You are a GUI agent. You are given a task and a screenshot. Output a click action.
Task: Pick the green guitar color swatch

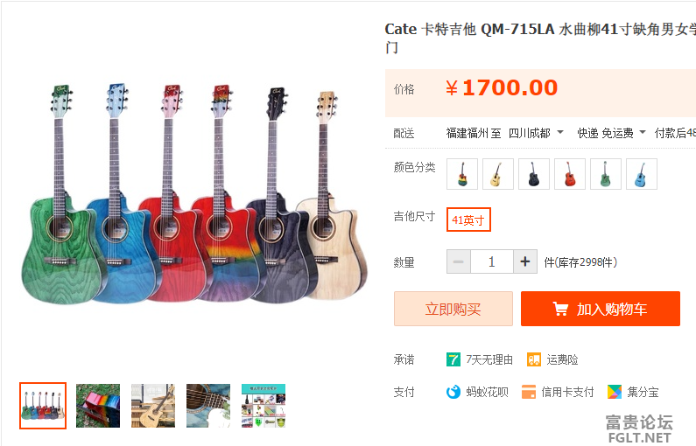606,174
